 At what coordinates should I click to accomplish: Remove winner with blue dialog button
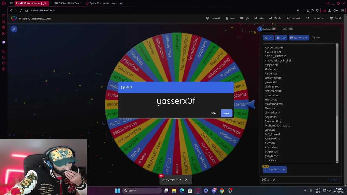pyautogui.click(x=226, y=113)
